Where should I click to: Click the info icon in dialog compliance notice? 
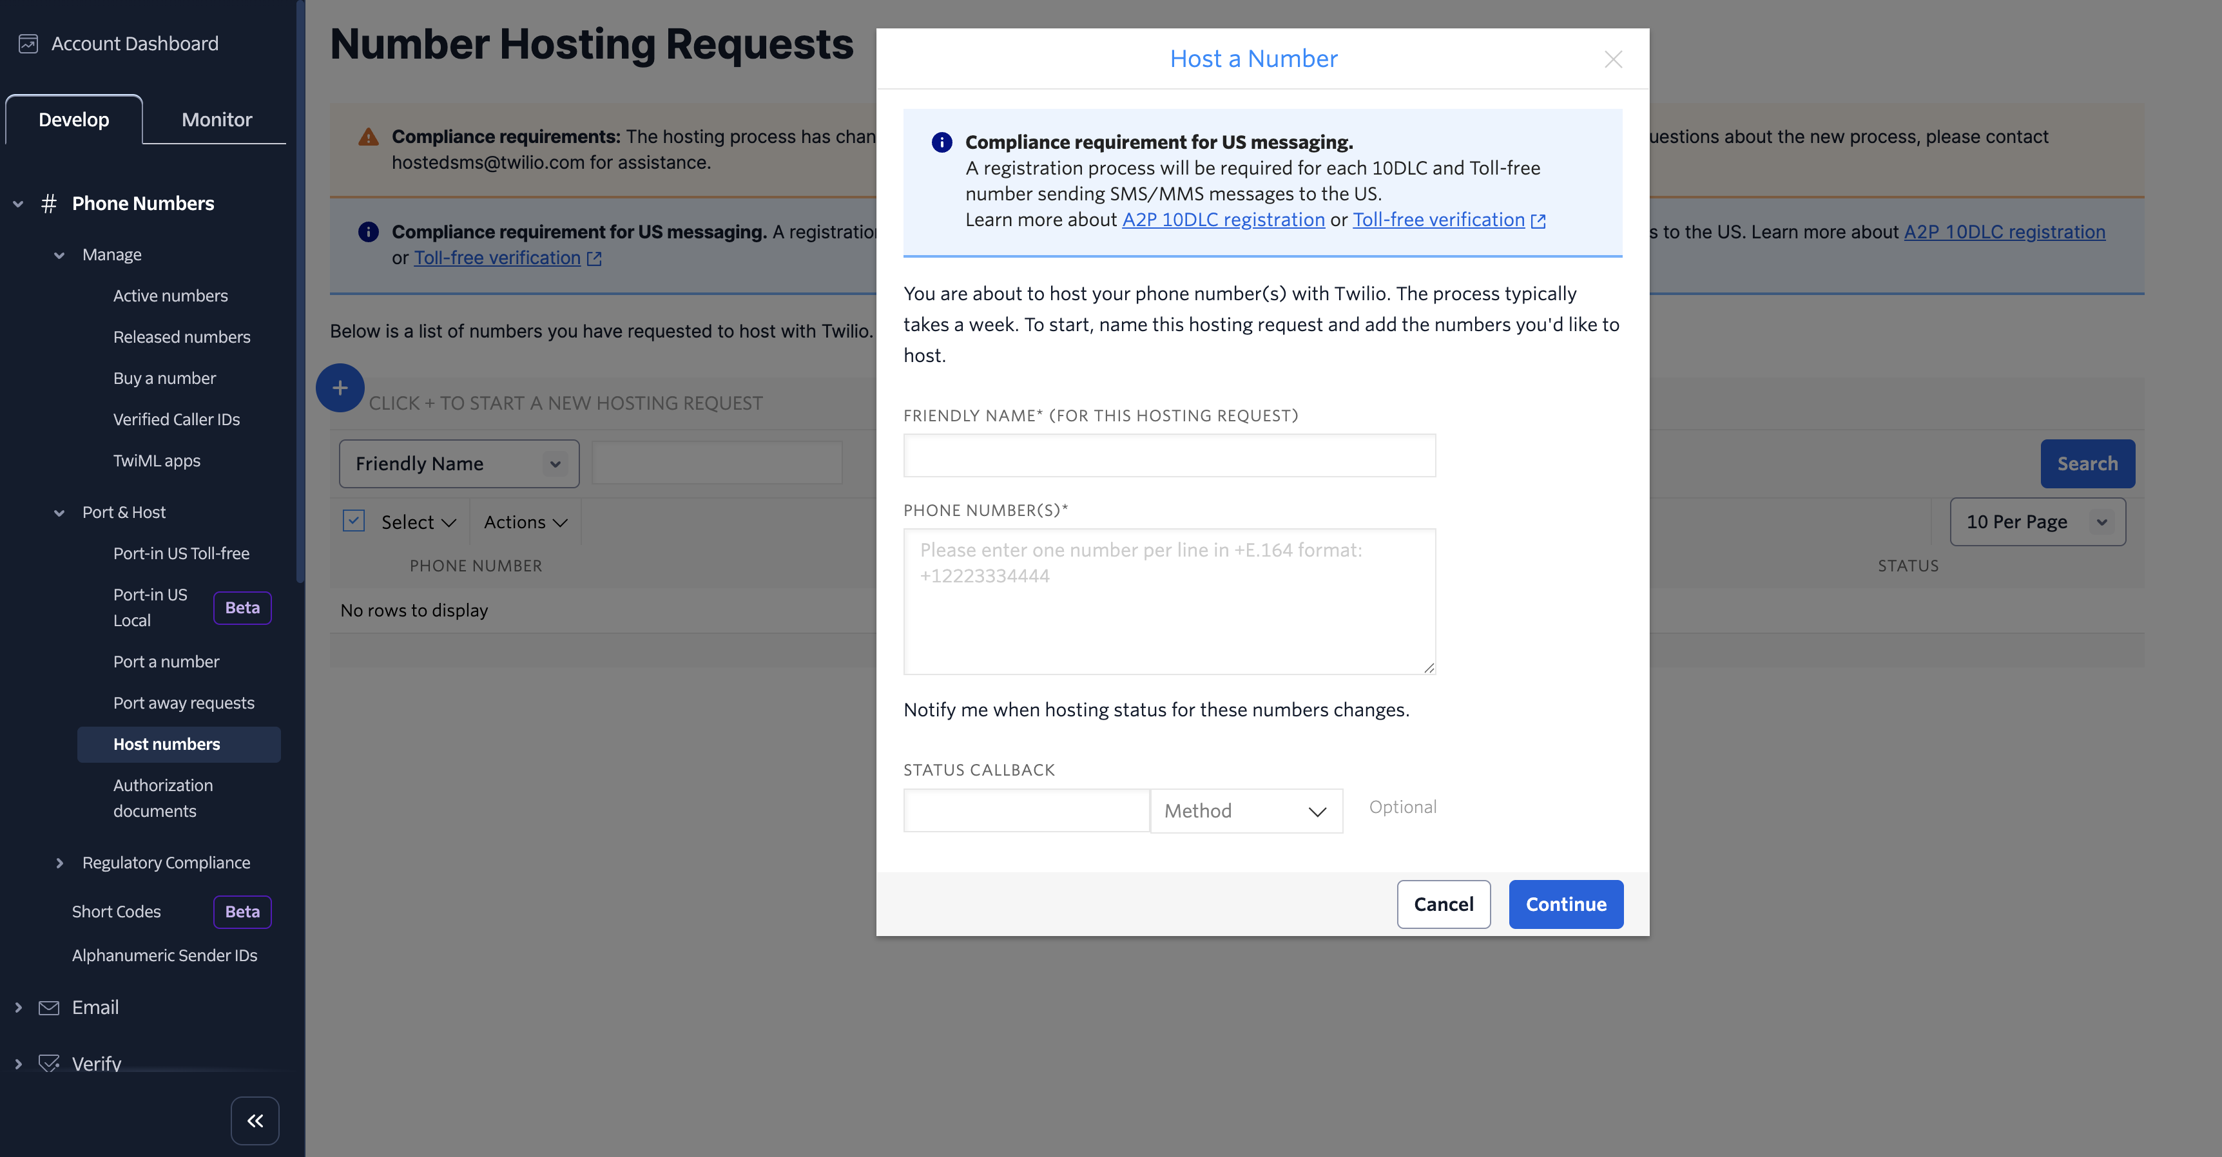click(941, 142)
